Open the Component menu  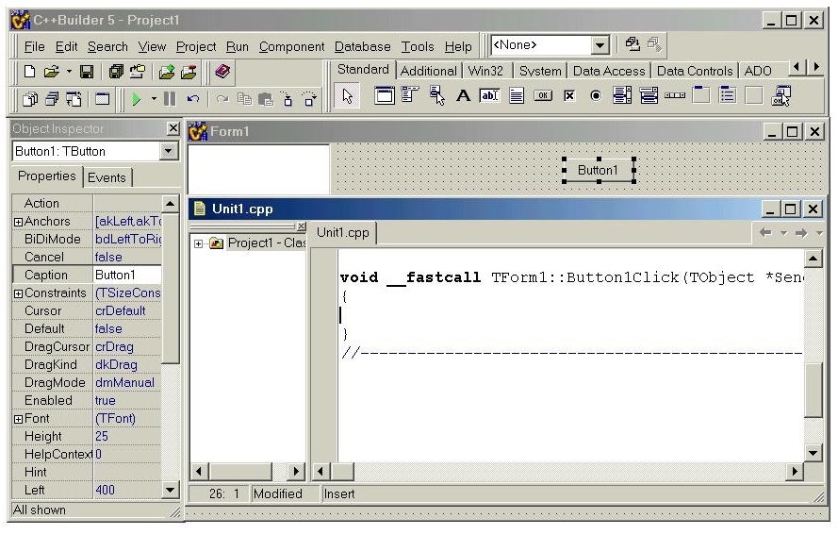coord(292,47)
